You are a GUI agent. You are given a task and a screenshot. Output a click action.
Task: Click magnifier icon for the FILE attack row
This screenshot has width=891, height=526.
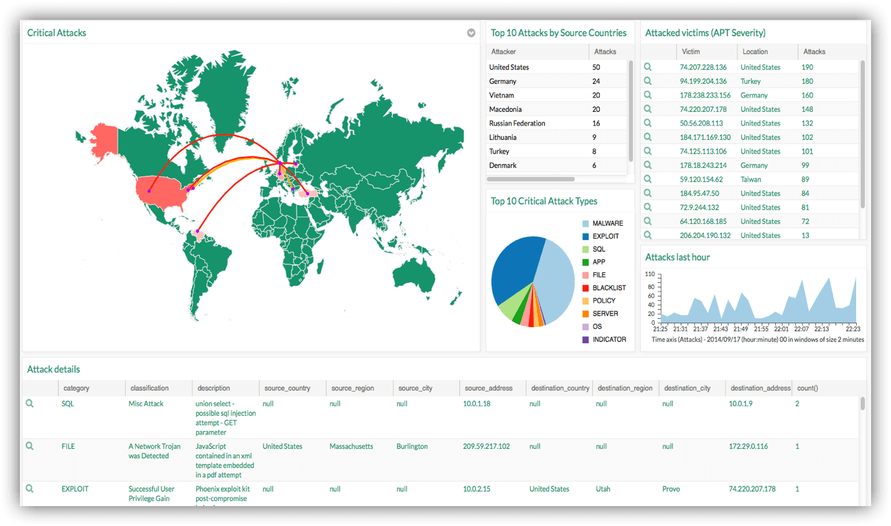click(x=29, y=446)
